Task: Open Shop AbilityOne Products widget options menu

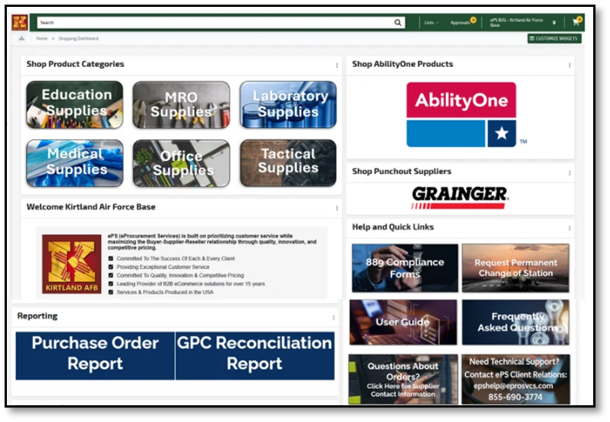Action: tap(569, 65)
